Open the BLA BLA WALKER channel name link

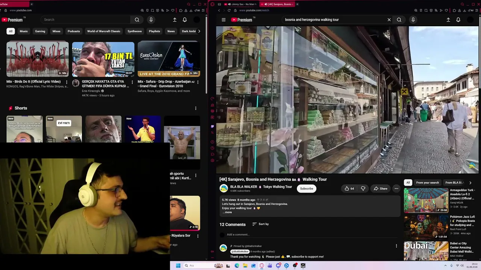point(261,187)
